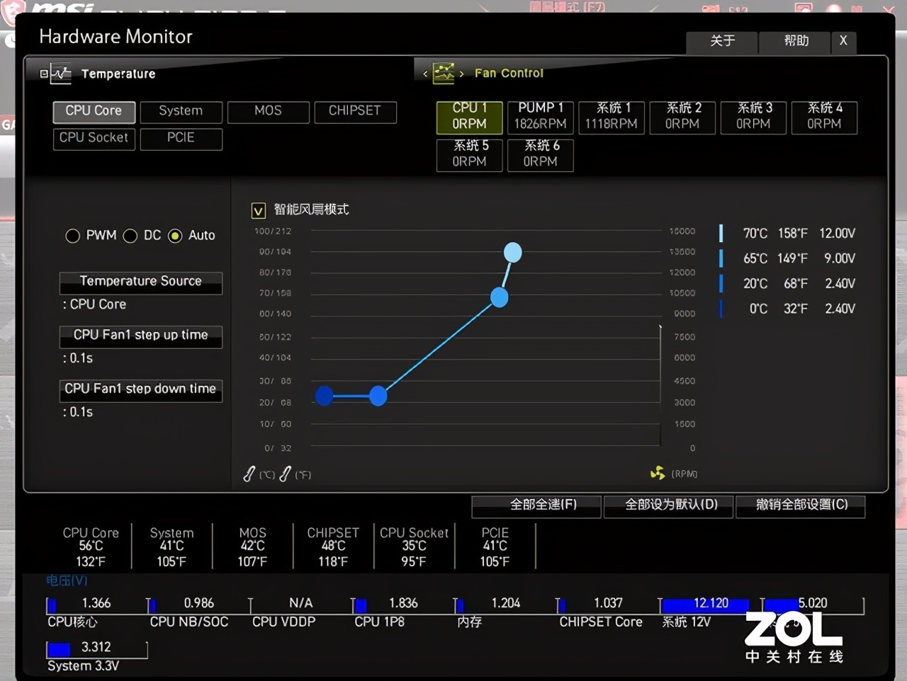Open the CPU Fan1 step down time setting
Image resolution: width=907 pixels, height=681 pixels.
(141, 390)
